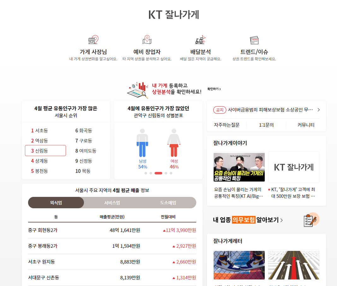Click the 상권분석 chart banner illustration
This screenshot has width=337, height=286.
point(138,90)
